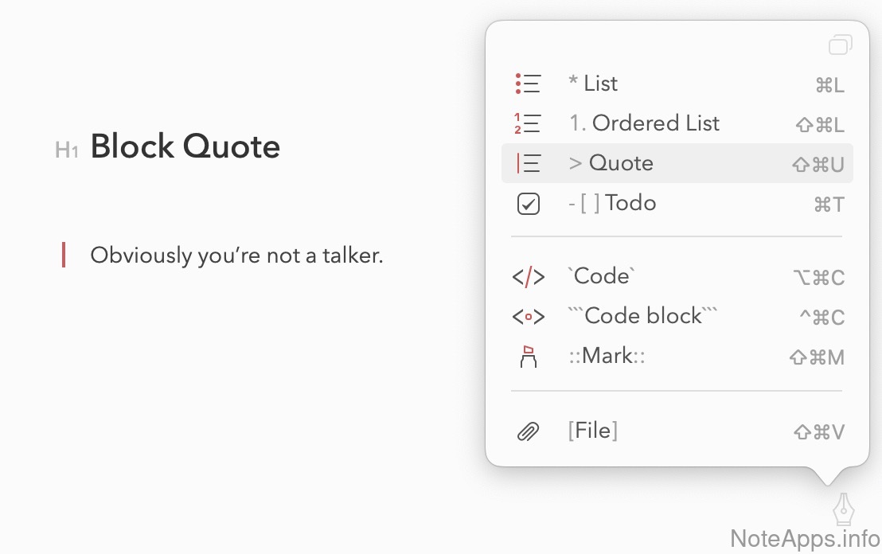Viewport: 882px width, 554px height.
Task: Click the bullet list icon
Action: [528, 84]
